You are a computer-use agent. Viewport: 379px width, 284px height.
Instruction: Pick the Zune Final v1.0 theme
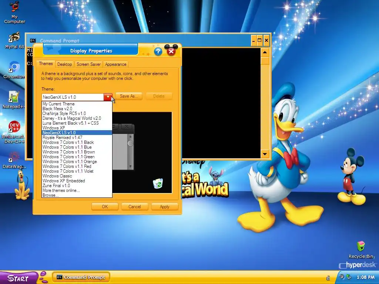pos(77,186)
